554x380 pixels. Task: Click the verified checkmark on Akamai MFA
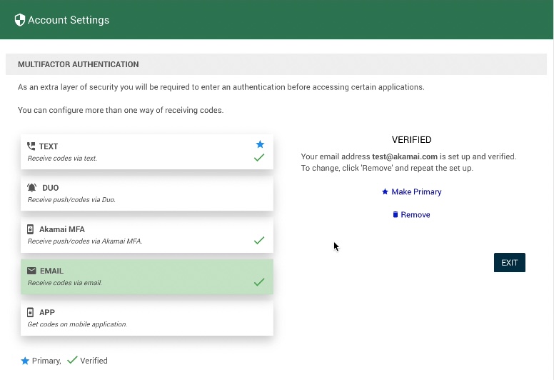(x=259, y=241)
